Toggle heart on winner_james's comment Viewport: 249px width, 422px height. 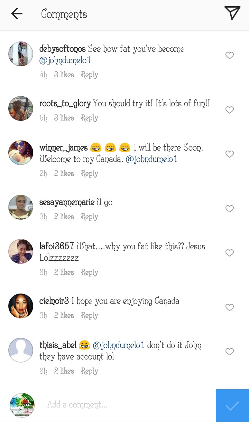click(x=230, y=154)
